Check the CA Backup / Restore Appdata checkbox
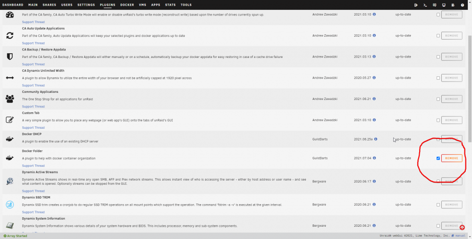This screenshot has width=472, height=239. click(438, 57)
